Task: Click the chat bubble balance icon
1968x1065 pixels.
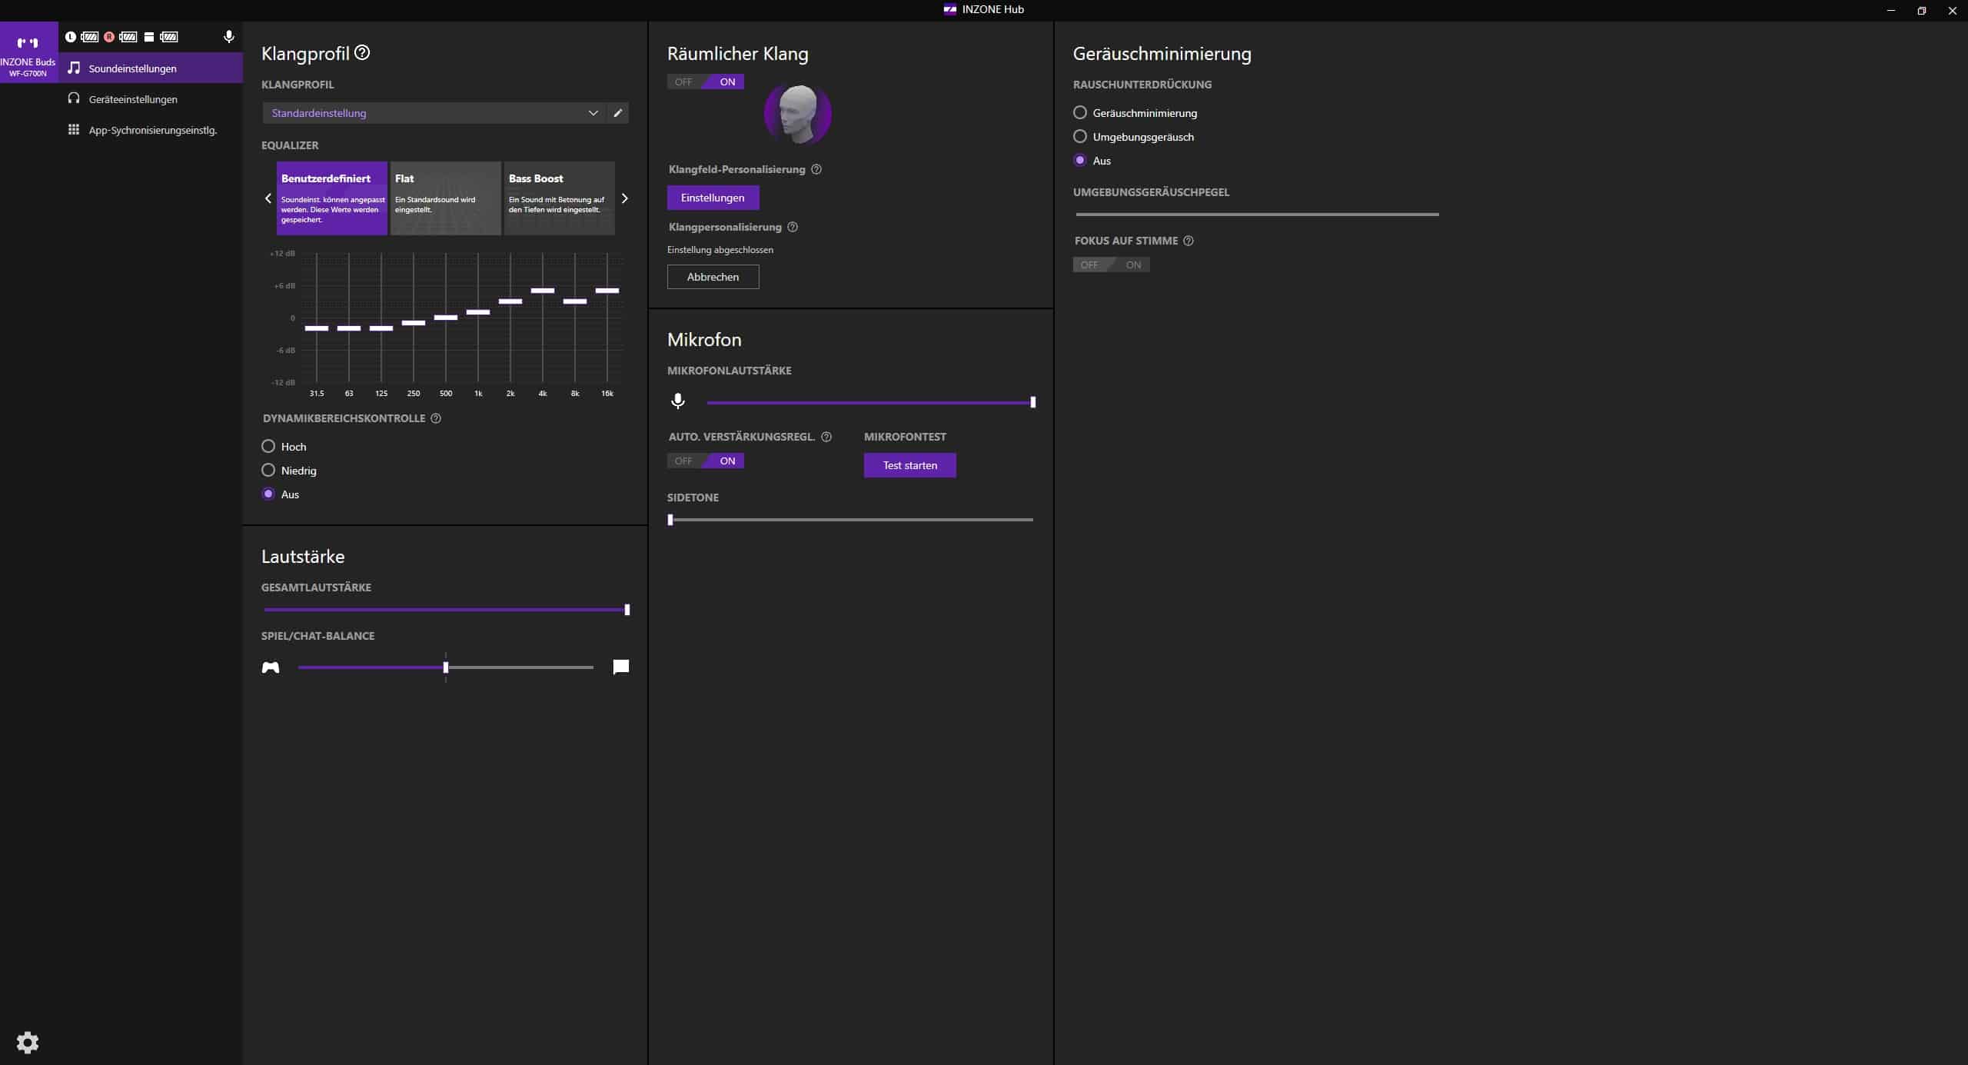Action: [x=620, y=667]
